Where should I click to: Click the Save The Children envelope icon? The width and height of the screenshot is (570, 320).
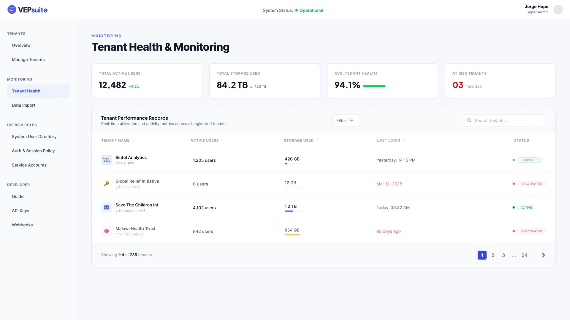(107, 207)
